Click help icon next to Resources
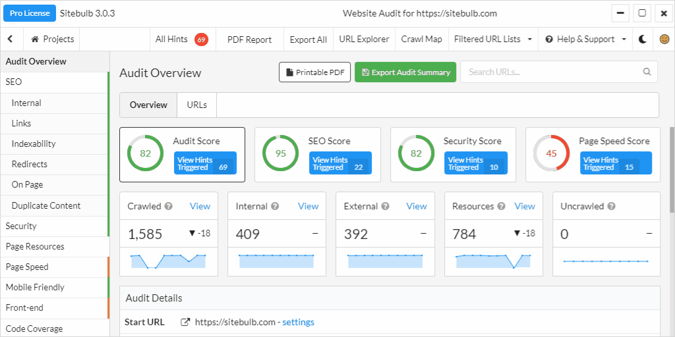The image size is (675, 337). tap(502, 207)
